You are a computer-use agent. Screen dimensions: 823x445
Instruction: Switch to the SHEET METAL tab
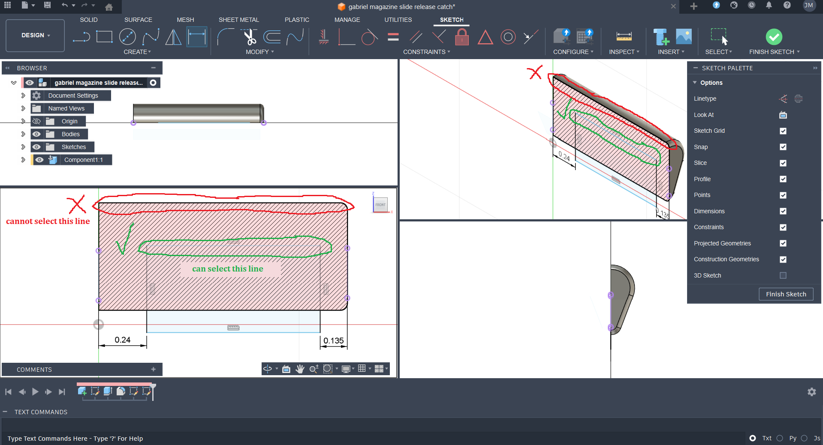point(238,20)
